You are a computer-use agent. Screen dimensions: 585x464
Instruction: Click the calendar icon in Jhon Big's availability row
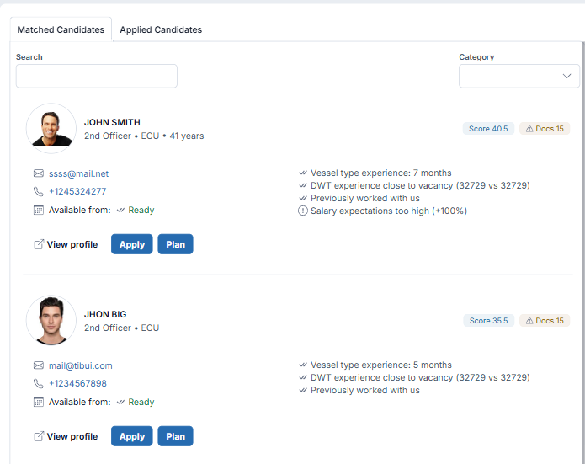(x=39, y=402)
